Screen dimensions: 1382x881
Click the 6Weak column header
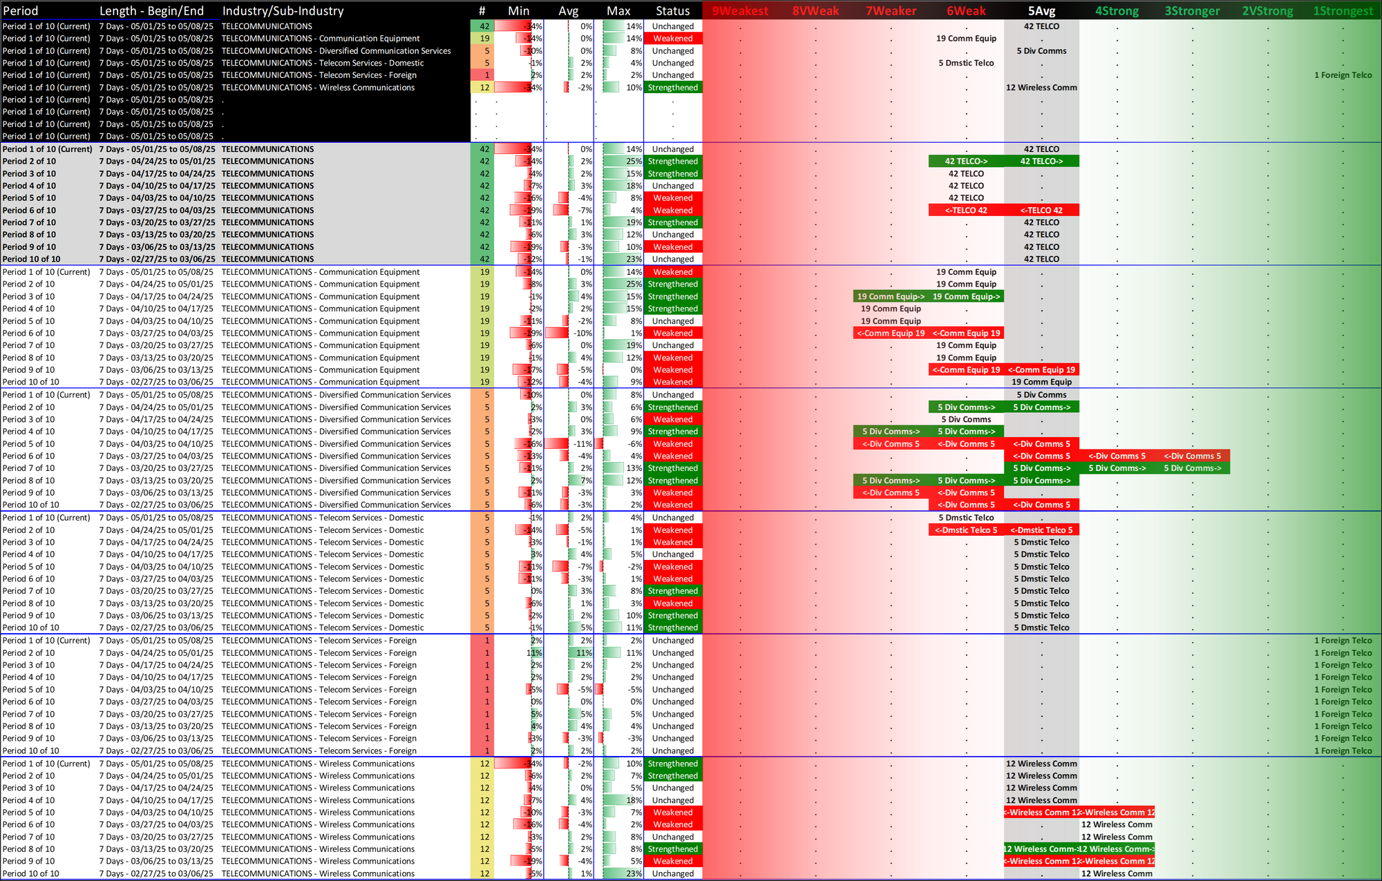(966, 11)
